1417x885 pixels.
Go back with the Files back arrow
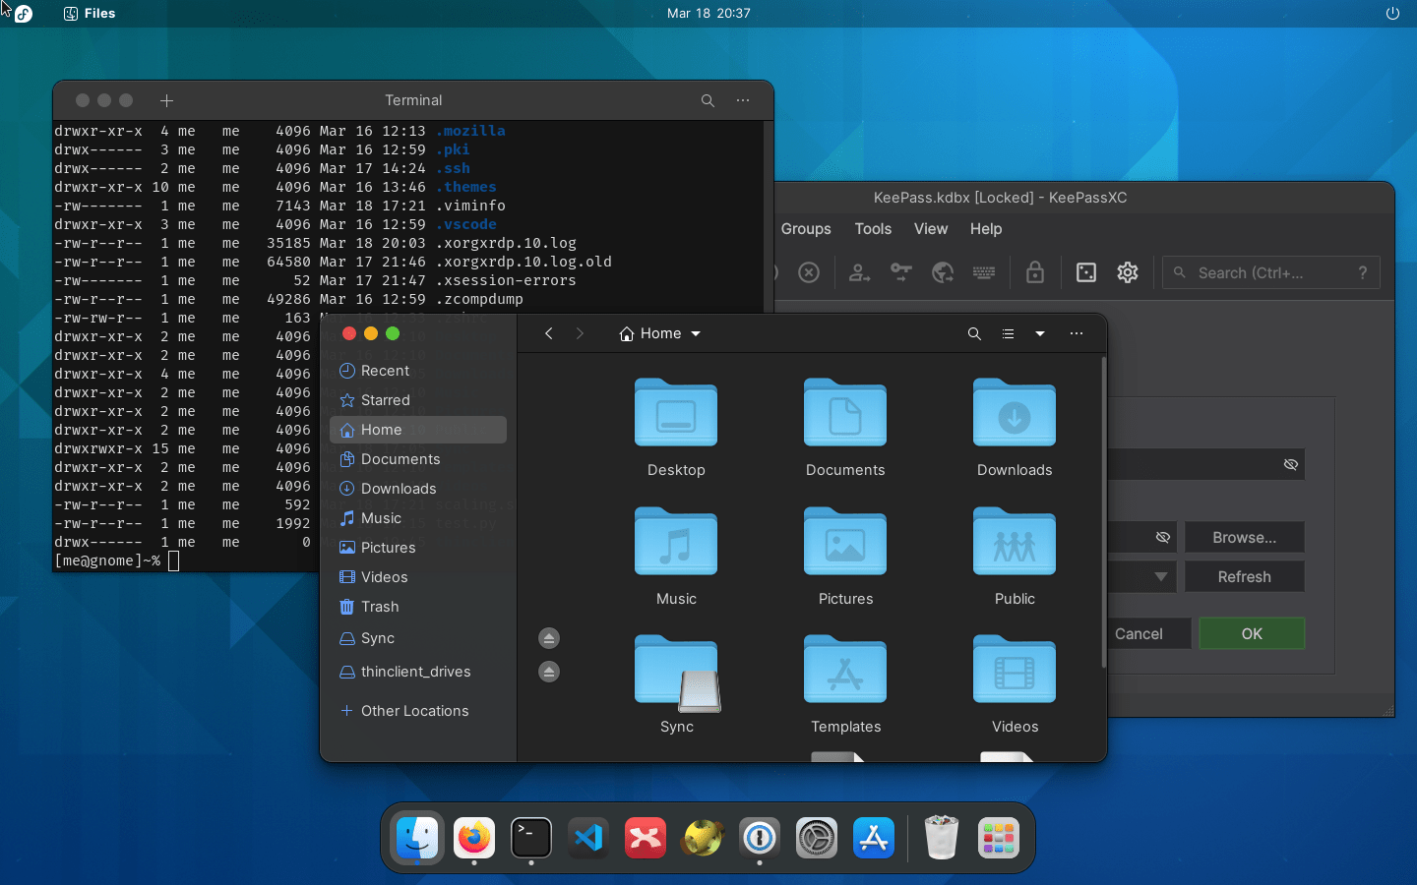549,333
